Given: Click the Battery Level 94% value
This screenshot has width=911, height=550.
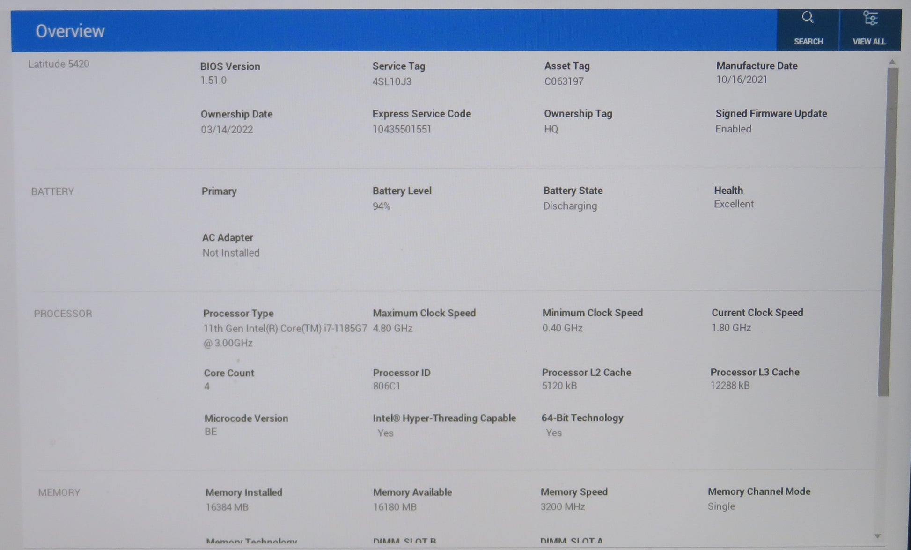Looking at the screenshot, I should pyautogui.click(x=382, y=206).
